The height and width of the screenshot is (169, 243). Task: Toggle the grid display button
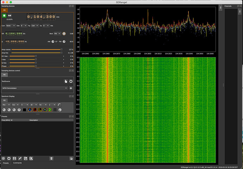55,110
